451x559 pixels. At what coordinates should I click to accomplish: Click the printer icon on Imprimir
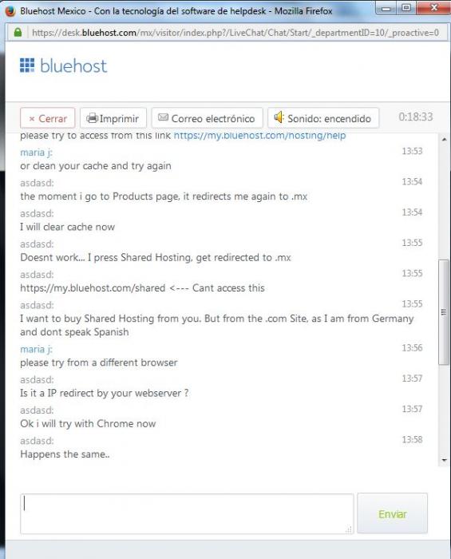[x=92, y=118]
